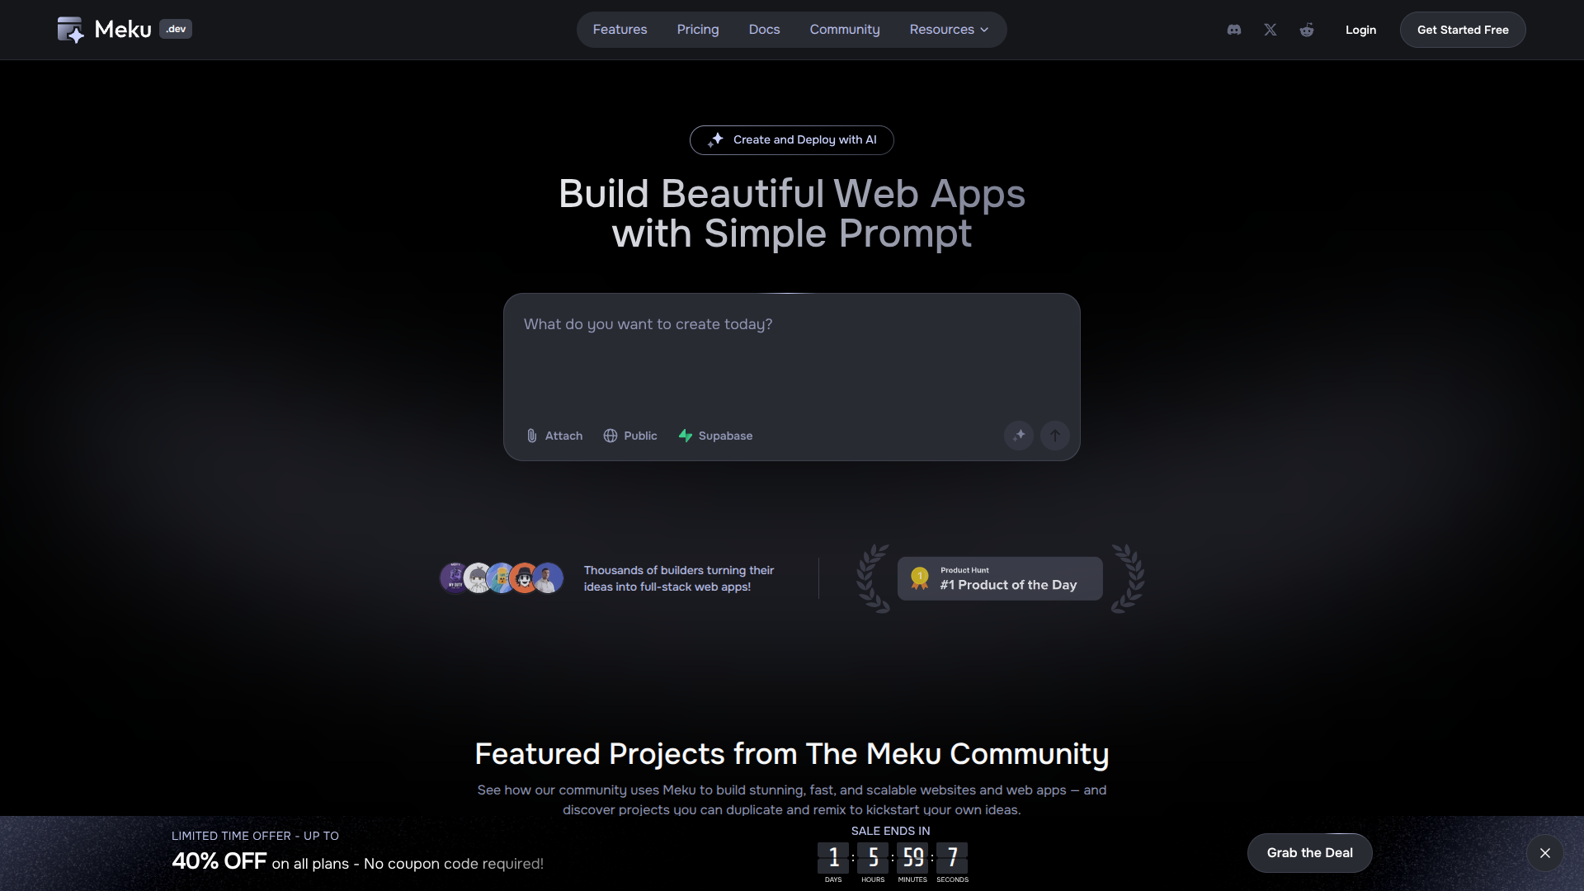Click the sparkle enhance-prompt icon

(x=1019, y=435)
